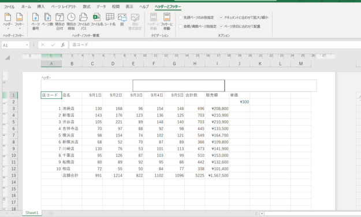Select the Sheet1 sheet tab

[x=32, y=212]
